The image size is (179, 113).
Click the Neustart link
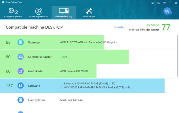coord(120,27)
